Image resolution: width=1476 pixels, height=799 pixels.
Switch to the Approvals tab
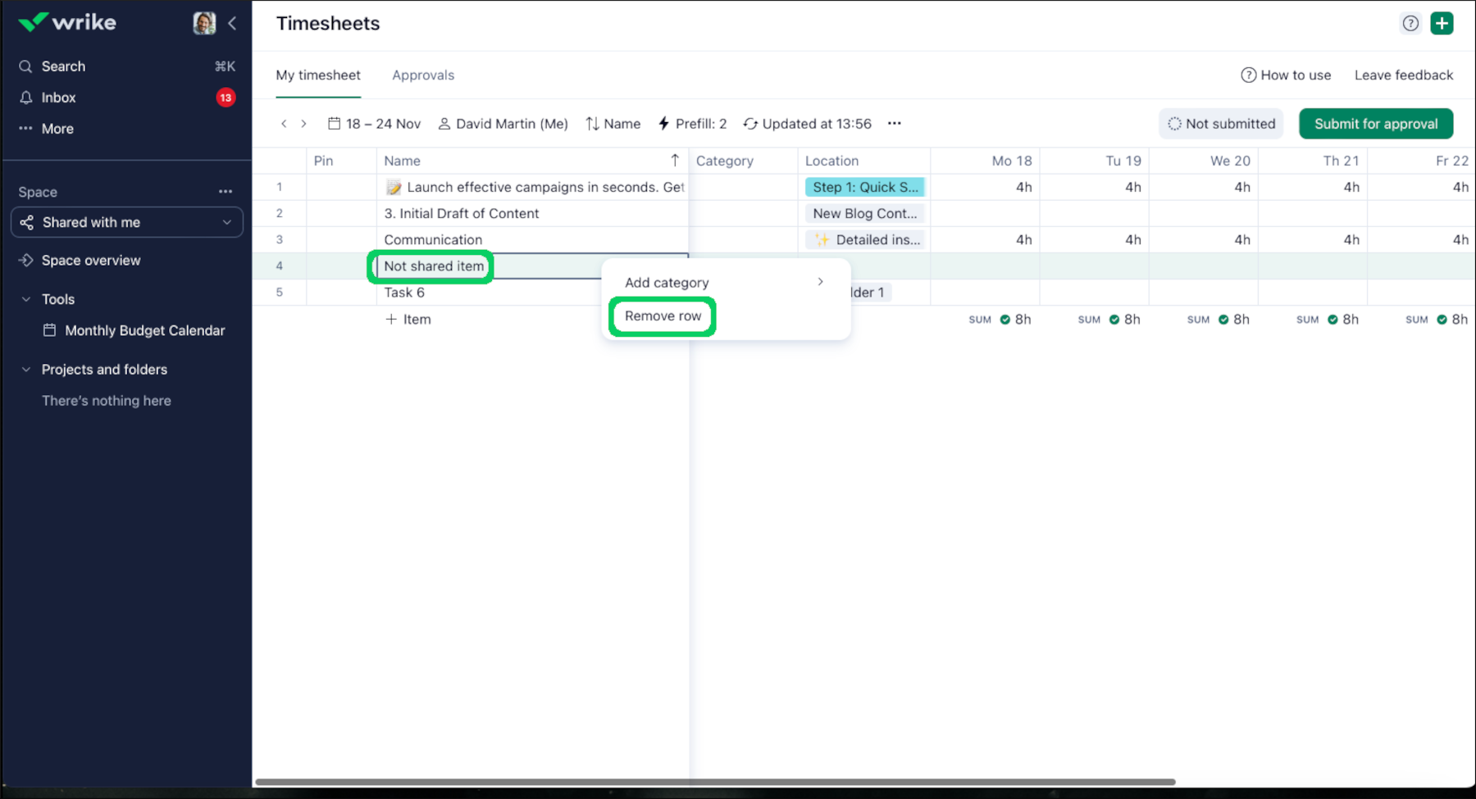pos(423,75)
